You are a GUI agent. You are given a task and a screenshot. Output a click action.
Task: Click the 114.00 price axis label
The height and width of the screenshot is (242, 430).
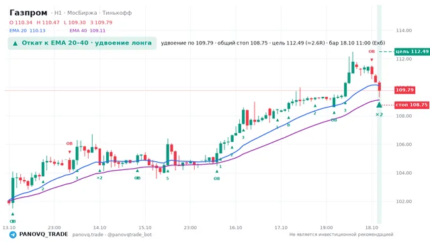pos(404,30)
